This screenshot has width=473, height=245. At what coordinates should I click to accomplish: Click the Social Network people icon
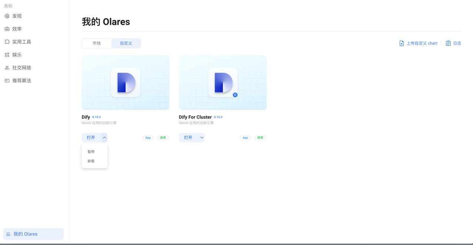click(x=7, y=68)
